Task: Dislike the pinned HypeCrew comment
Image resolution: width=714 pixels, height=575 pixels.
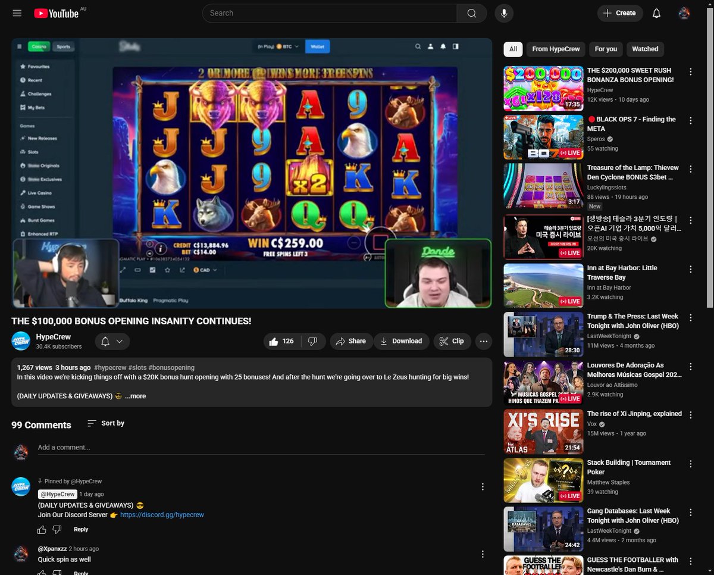Action: tap(57, 529)
